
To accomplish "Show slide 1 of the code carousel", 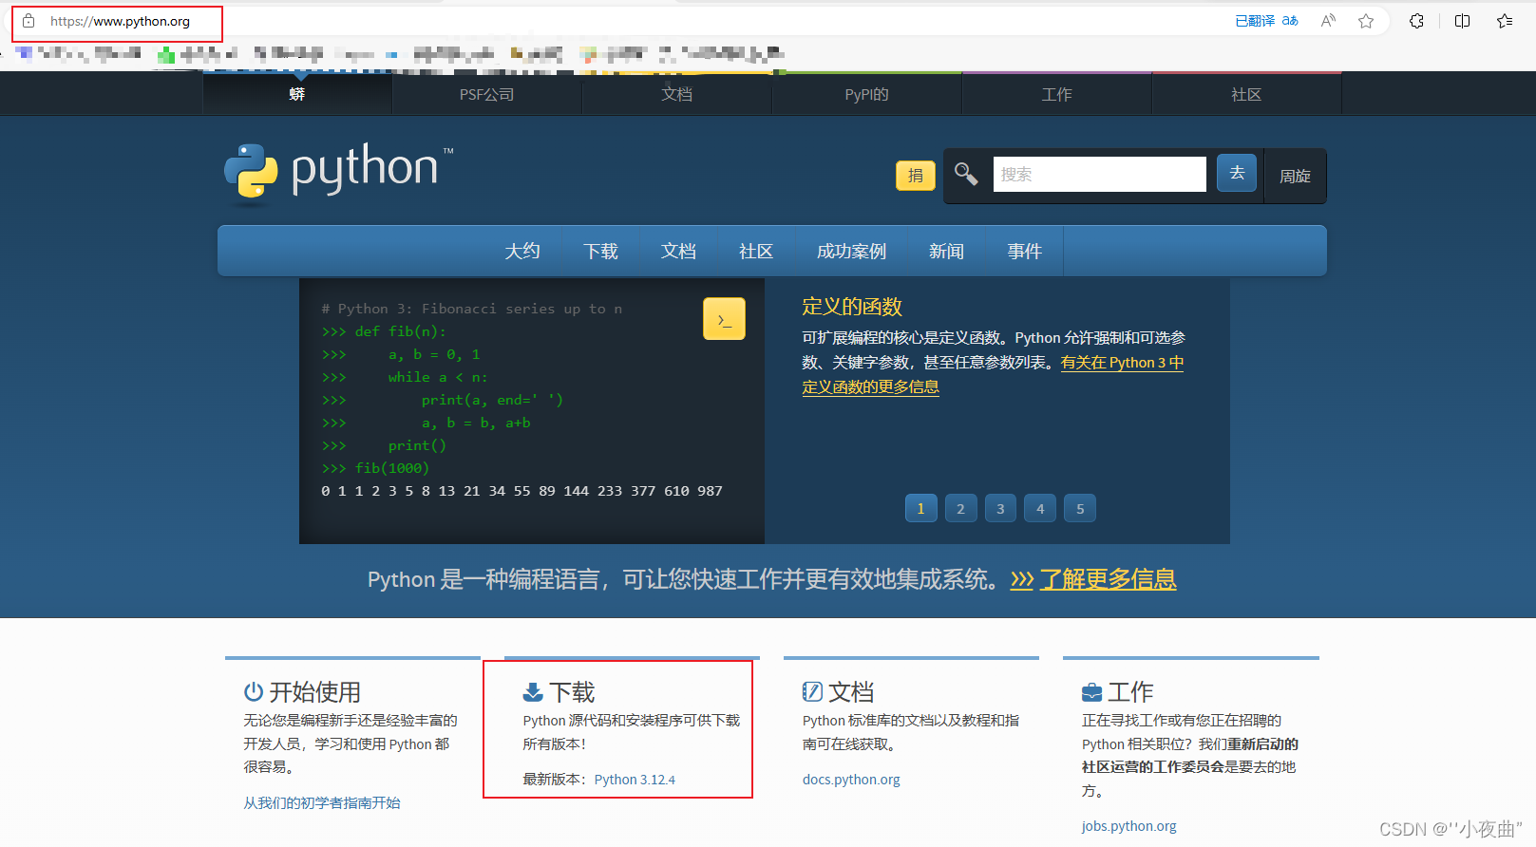I will pyautogui.click(x=920, y=508).
